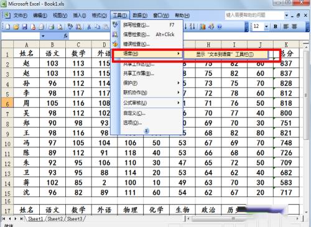Select 语音(H) in Tools menu
311x227 pixels.
147,53
